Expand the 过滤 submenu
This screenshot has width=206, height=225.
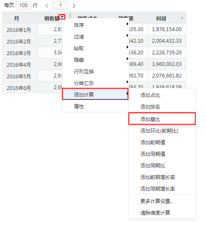[x=95, y=36]
